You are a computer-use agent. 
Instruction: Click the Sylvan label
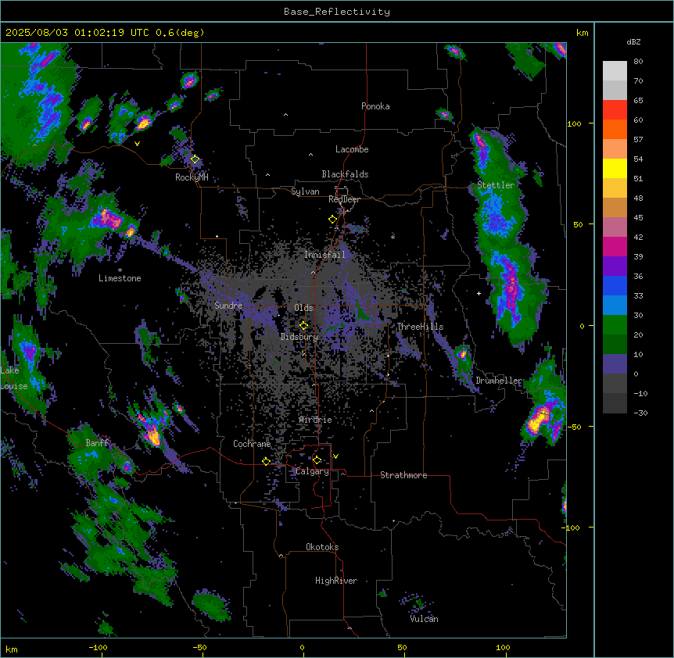pos(305,191)
